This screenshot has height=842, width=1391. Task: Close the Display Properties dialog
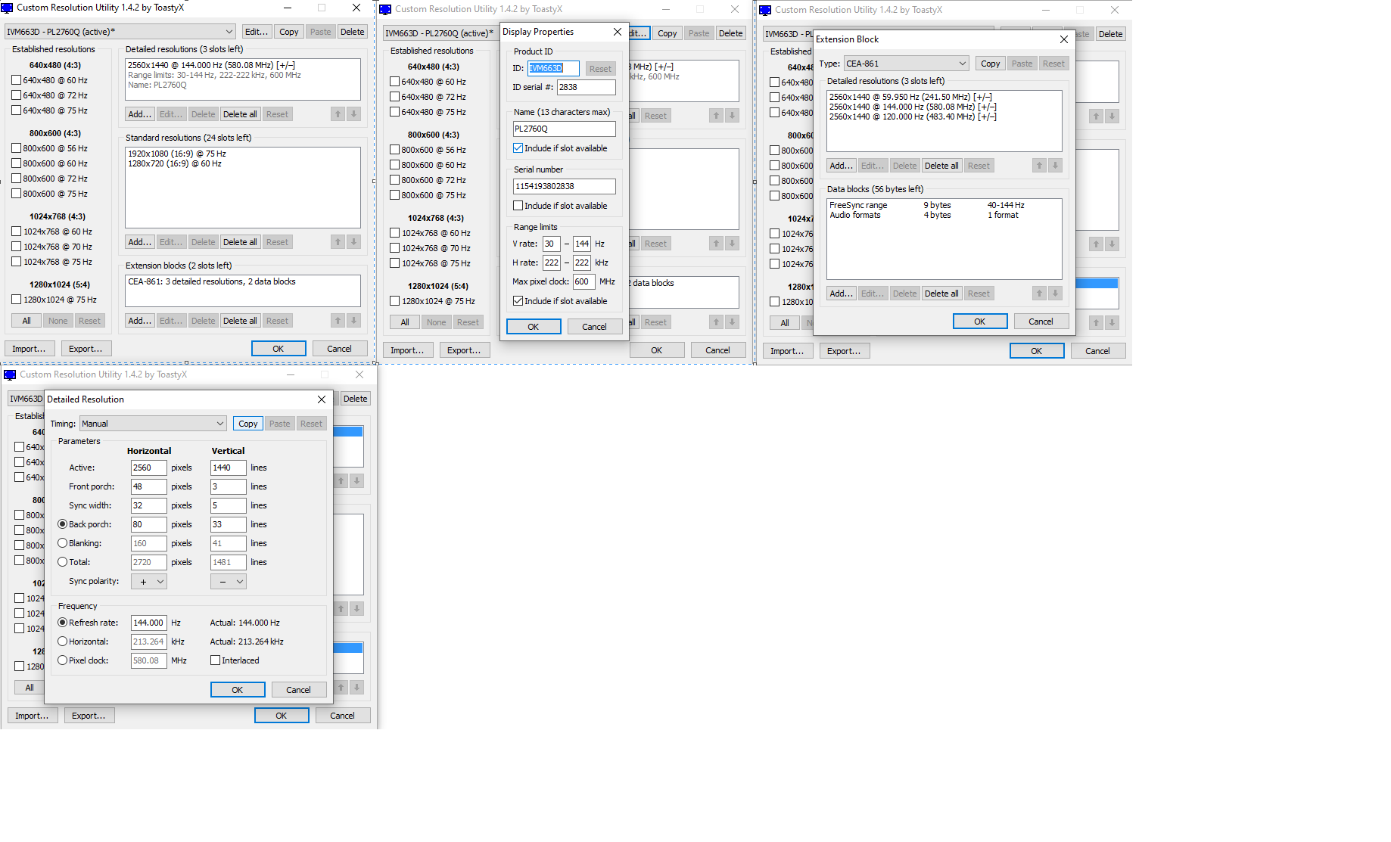[618, 32]
